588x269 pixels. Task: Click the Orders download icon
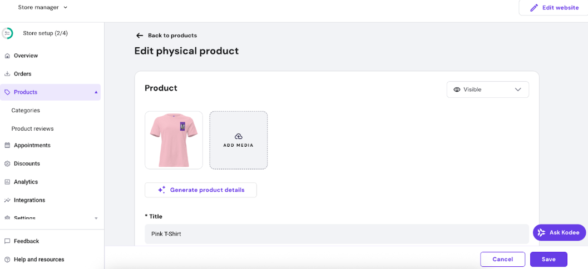[x=7, y=74]
